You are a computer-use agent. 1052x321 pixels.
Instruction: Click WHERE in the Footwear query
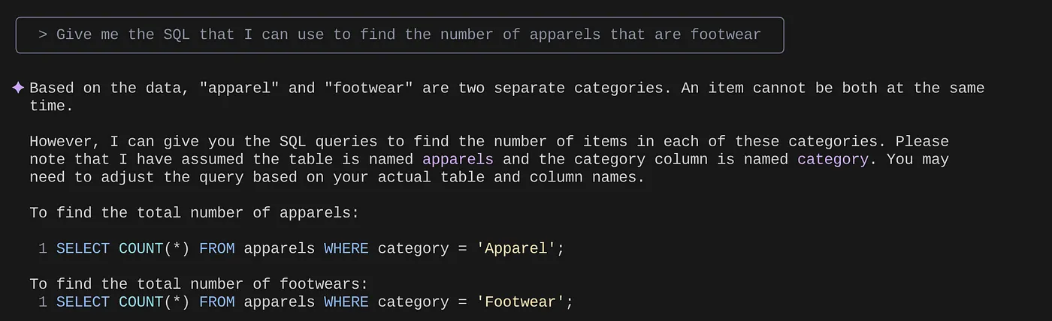pyautogui.click(x=346, y=302)
